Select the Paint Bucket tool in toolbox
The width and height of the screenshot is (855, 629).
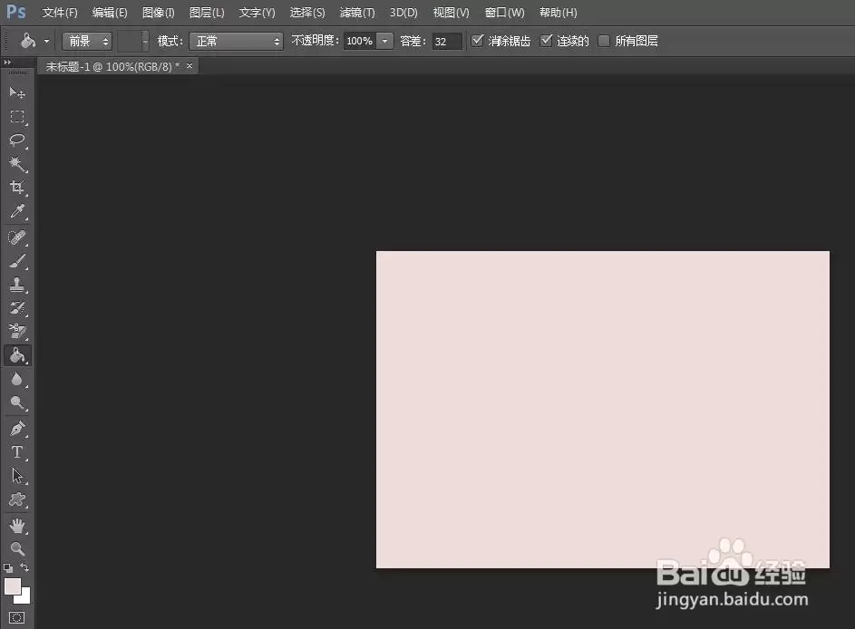click(17, 355)
